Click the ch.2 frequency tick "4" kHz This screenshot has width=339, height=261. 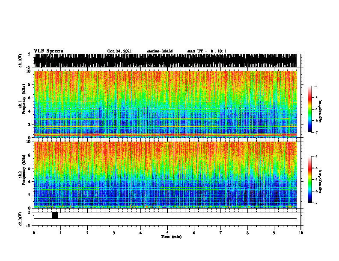[x=30, y=182]
